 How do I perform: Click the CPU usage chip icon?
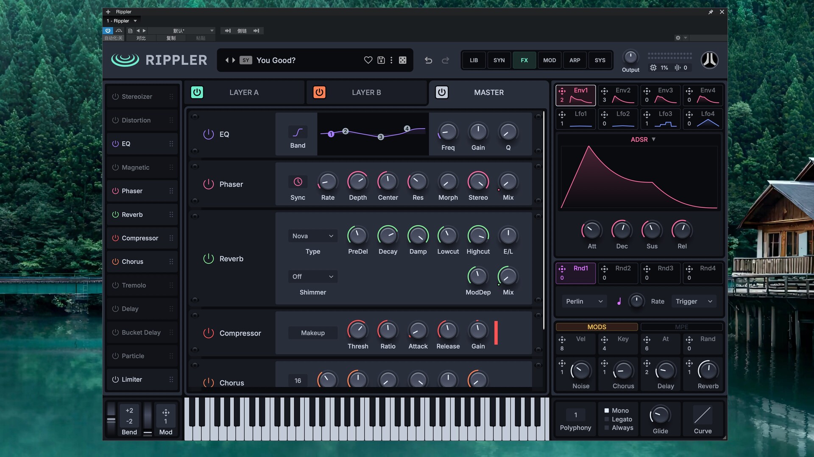[653, 68]
